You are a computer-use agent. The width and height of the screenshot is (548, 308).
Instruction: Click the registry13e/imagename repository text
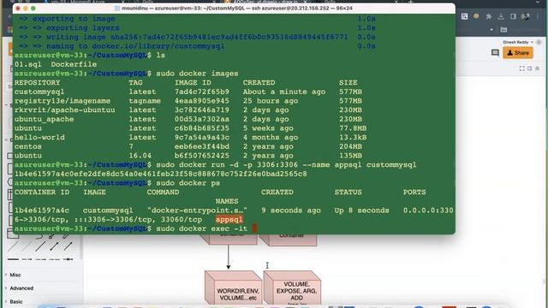coord(63,101)
